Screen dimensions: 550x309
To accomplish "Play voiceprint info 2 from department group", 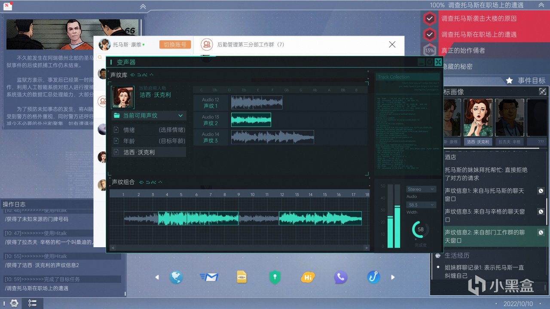I will click(x=541, y=232).
